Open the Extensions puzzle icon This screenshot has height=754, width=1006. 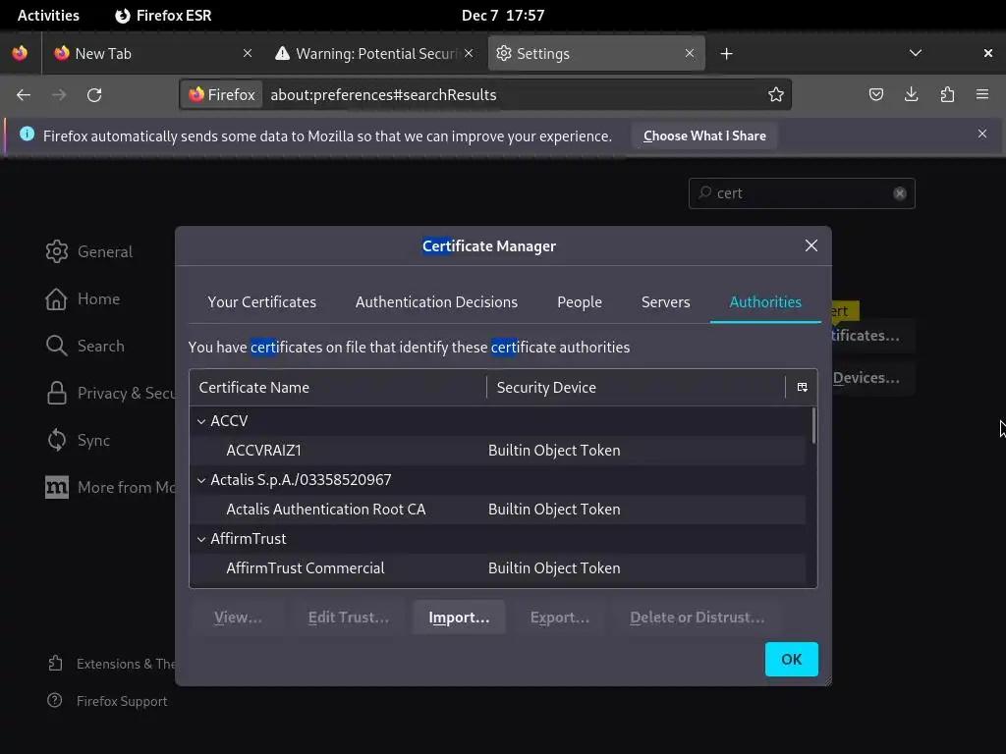947,95
